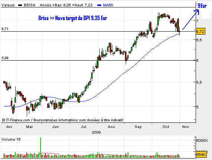Click the 6,71 resistance level label
This screenshot has width=212, height=160.
pos(5,29)
